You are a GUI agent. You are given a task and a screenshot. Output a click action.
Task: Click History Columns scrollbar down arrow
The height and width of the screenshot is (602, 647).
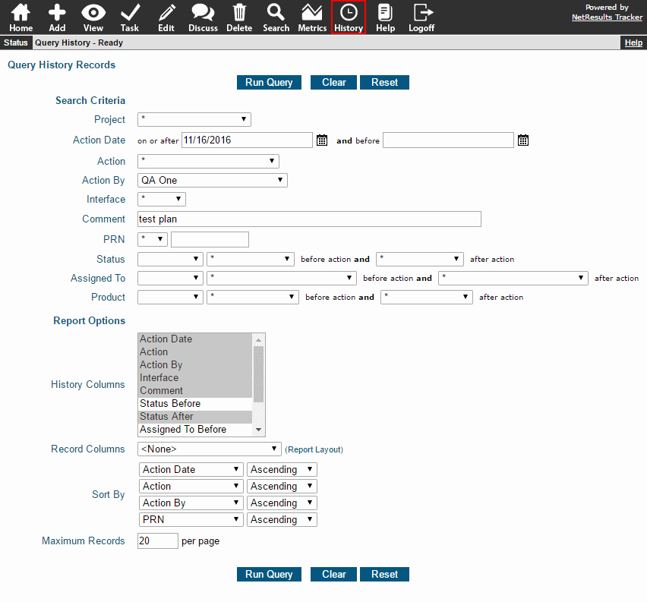(259, 430)
